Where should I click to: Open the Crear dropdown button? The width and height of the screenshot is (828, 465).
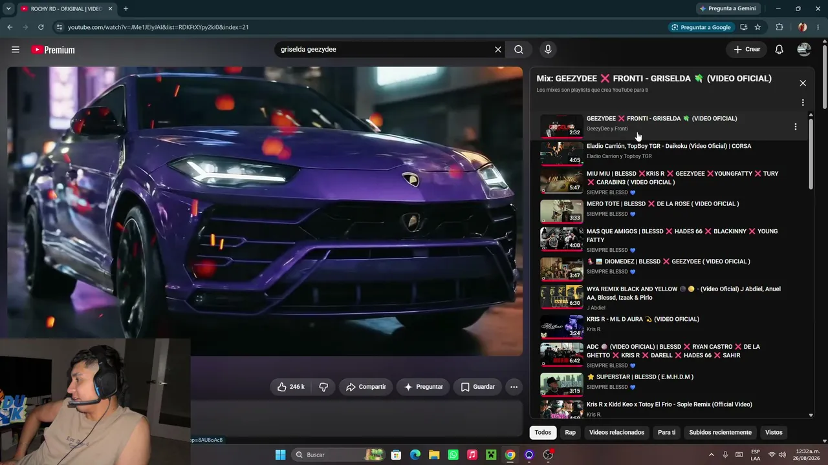coord(746,50)
